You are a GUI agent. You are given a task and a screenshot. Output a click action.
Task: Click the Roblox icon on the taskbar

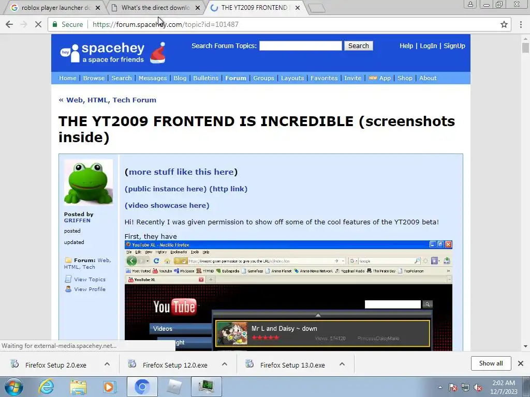[174, 387]
